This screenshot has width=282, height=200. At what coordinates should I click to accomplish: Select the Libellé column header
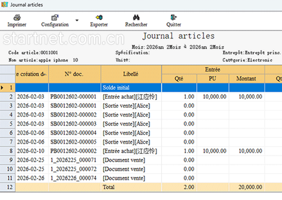(131, 74)
